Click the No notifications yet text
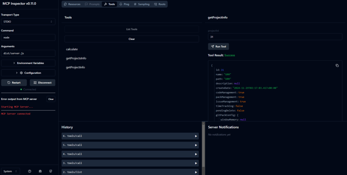The image size is (347, 175). pyautogui.click(x=219, y=134)
